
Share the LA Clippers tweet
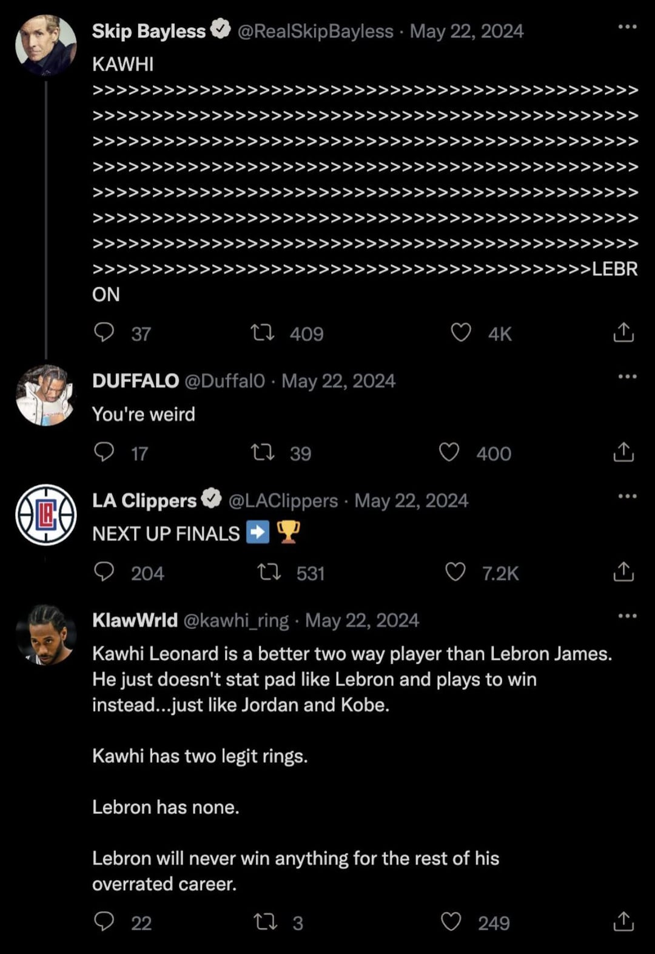coord(623,571)
